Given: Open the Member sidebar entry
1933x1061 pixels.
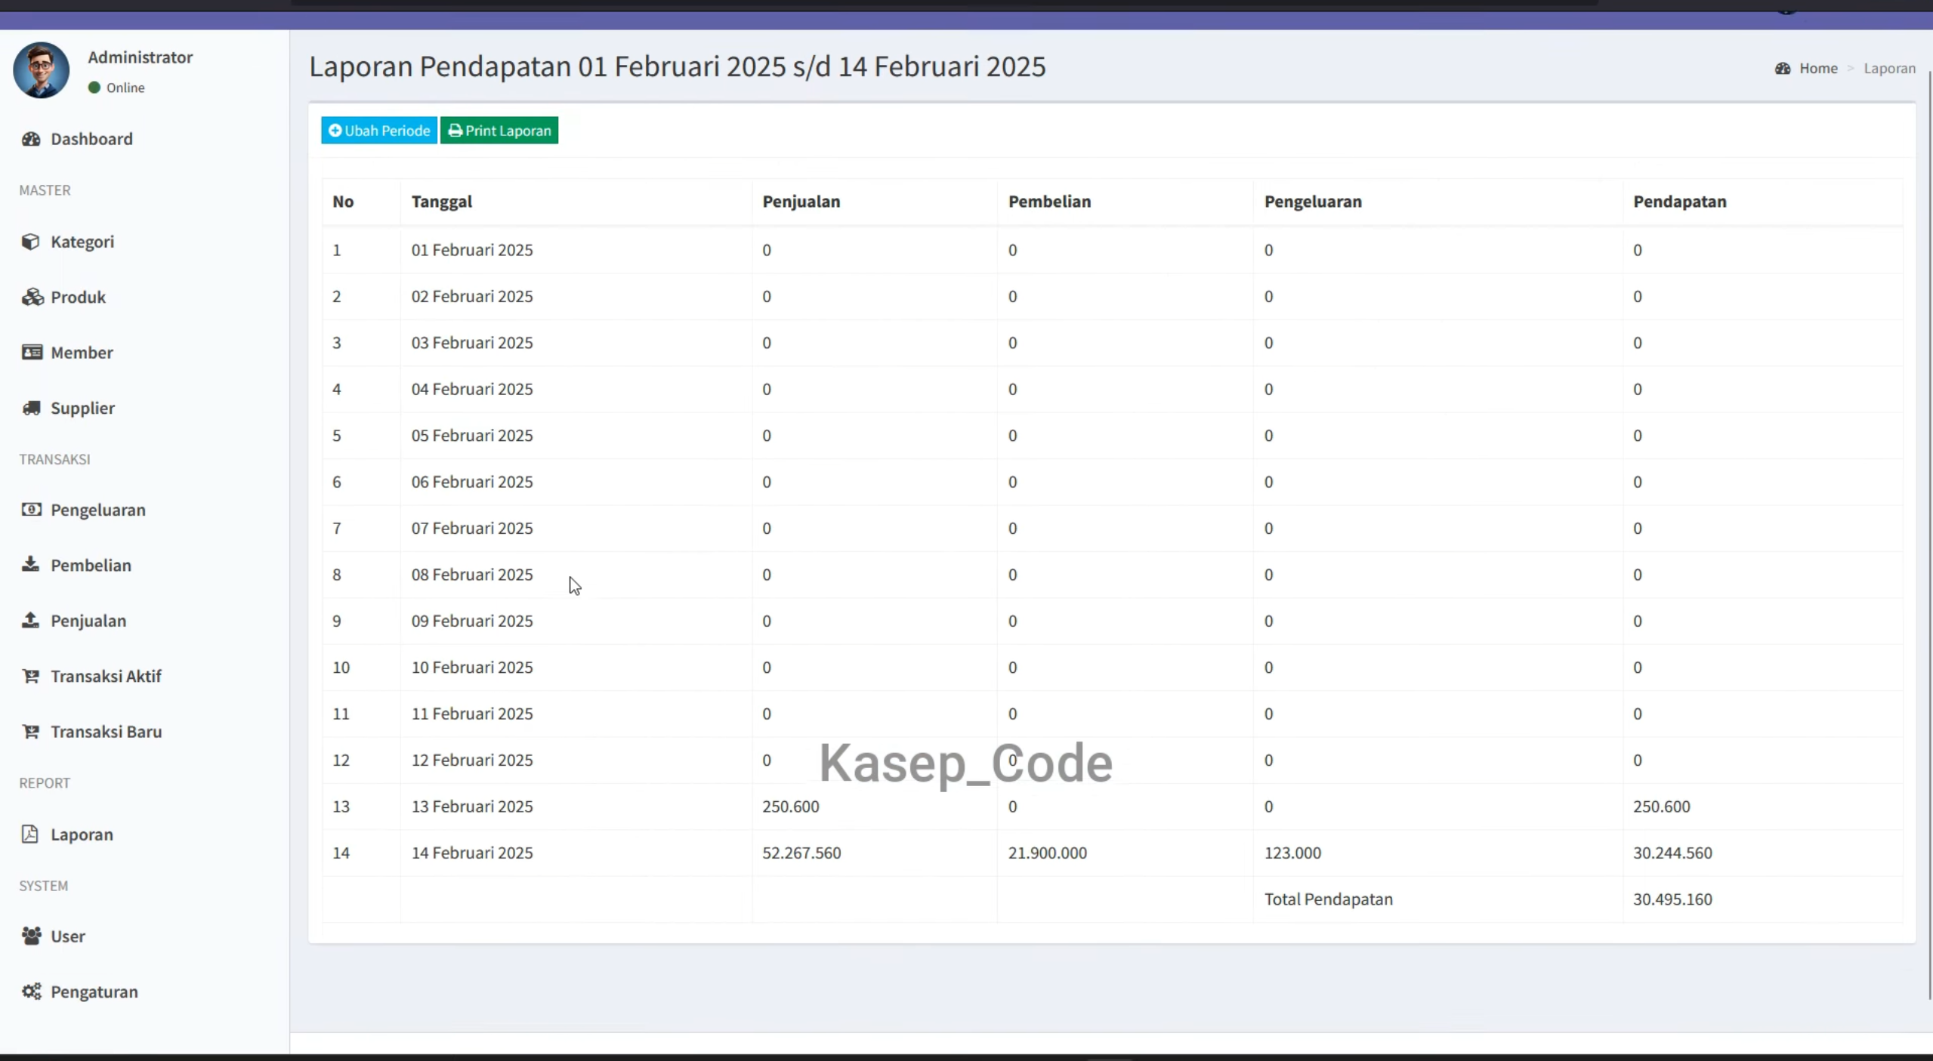Looking at the screenshot, I should (144, 353).
